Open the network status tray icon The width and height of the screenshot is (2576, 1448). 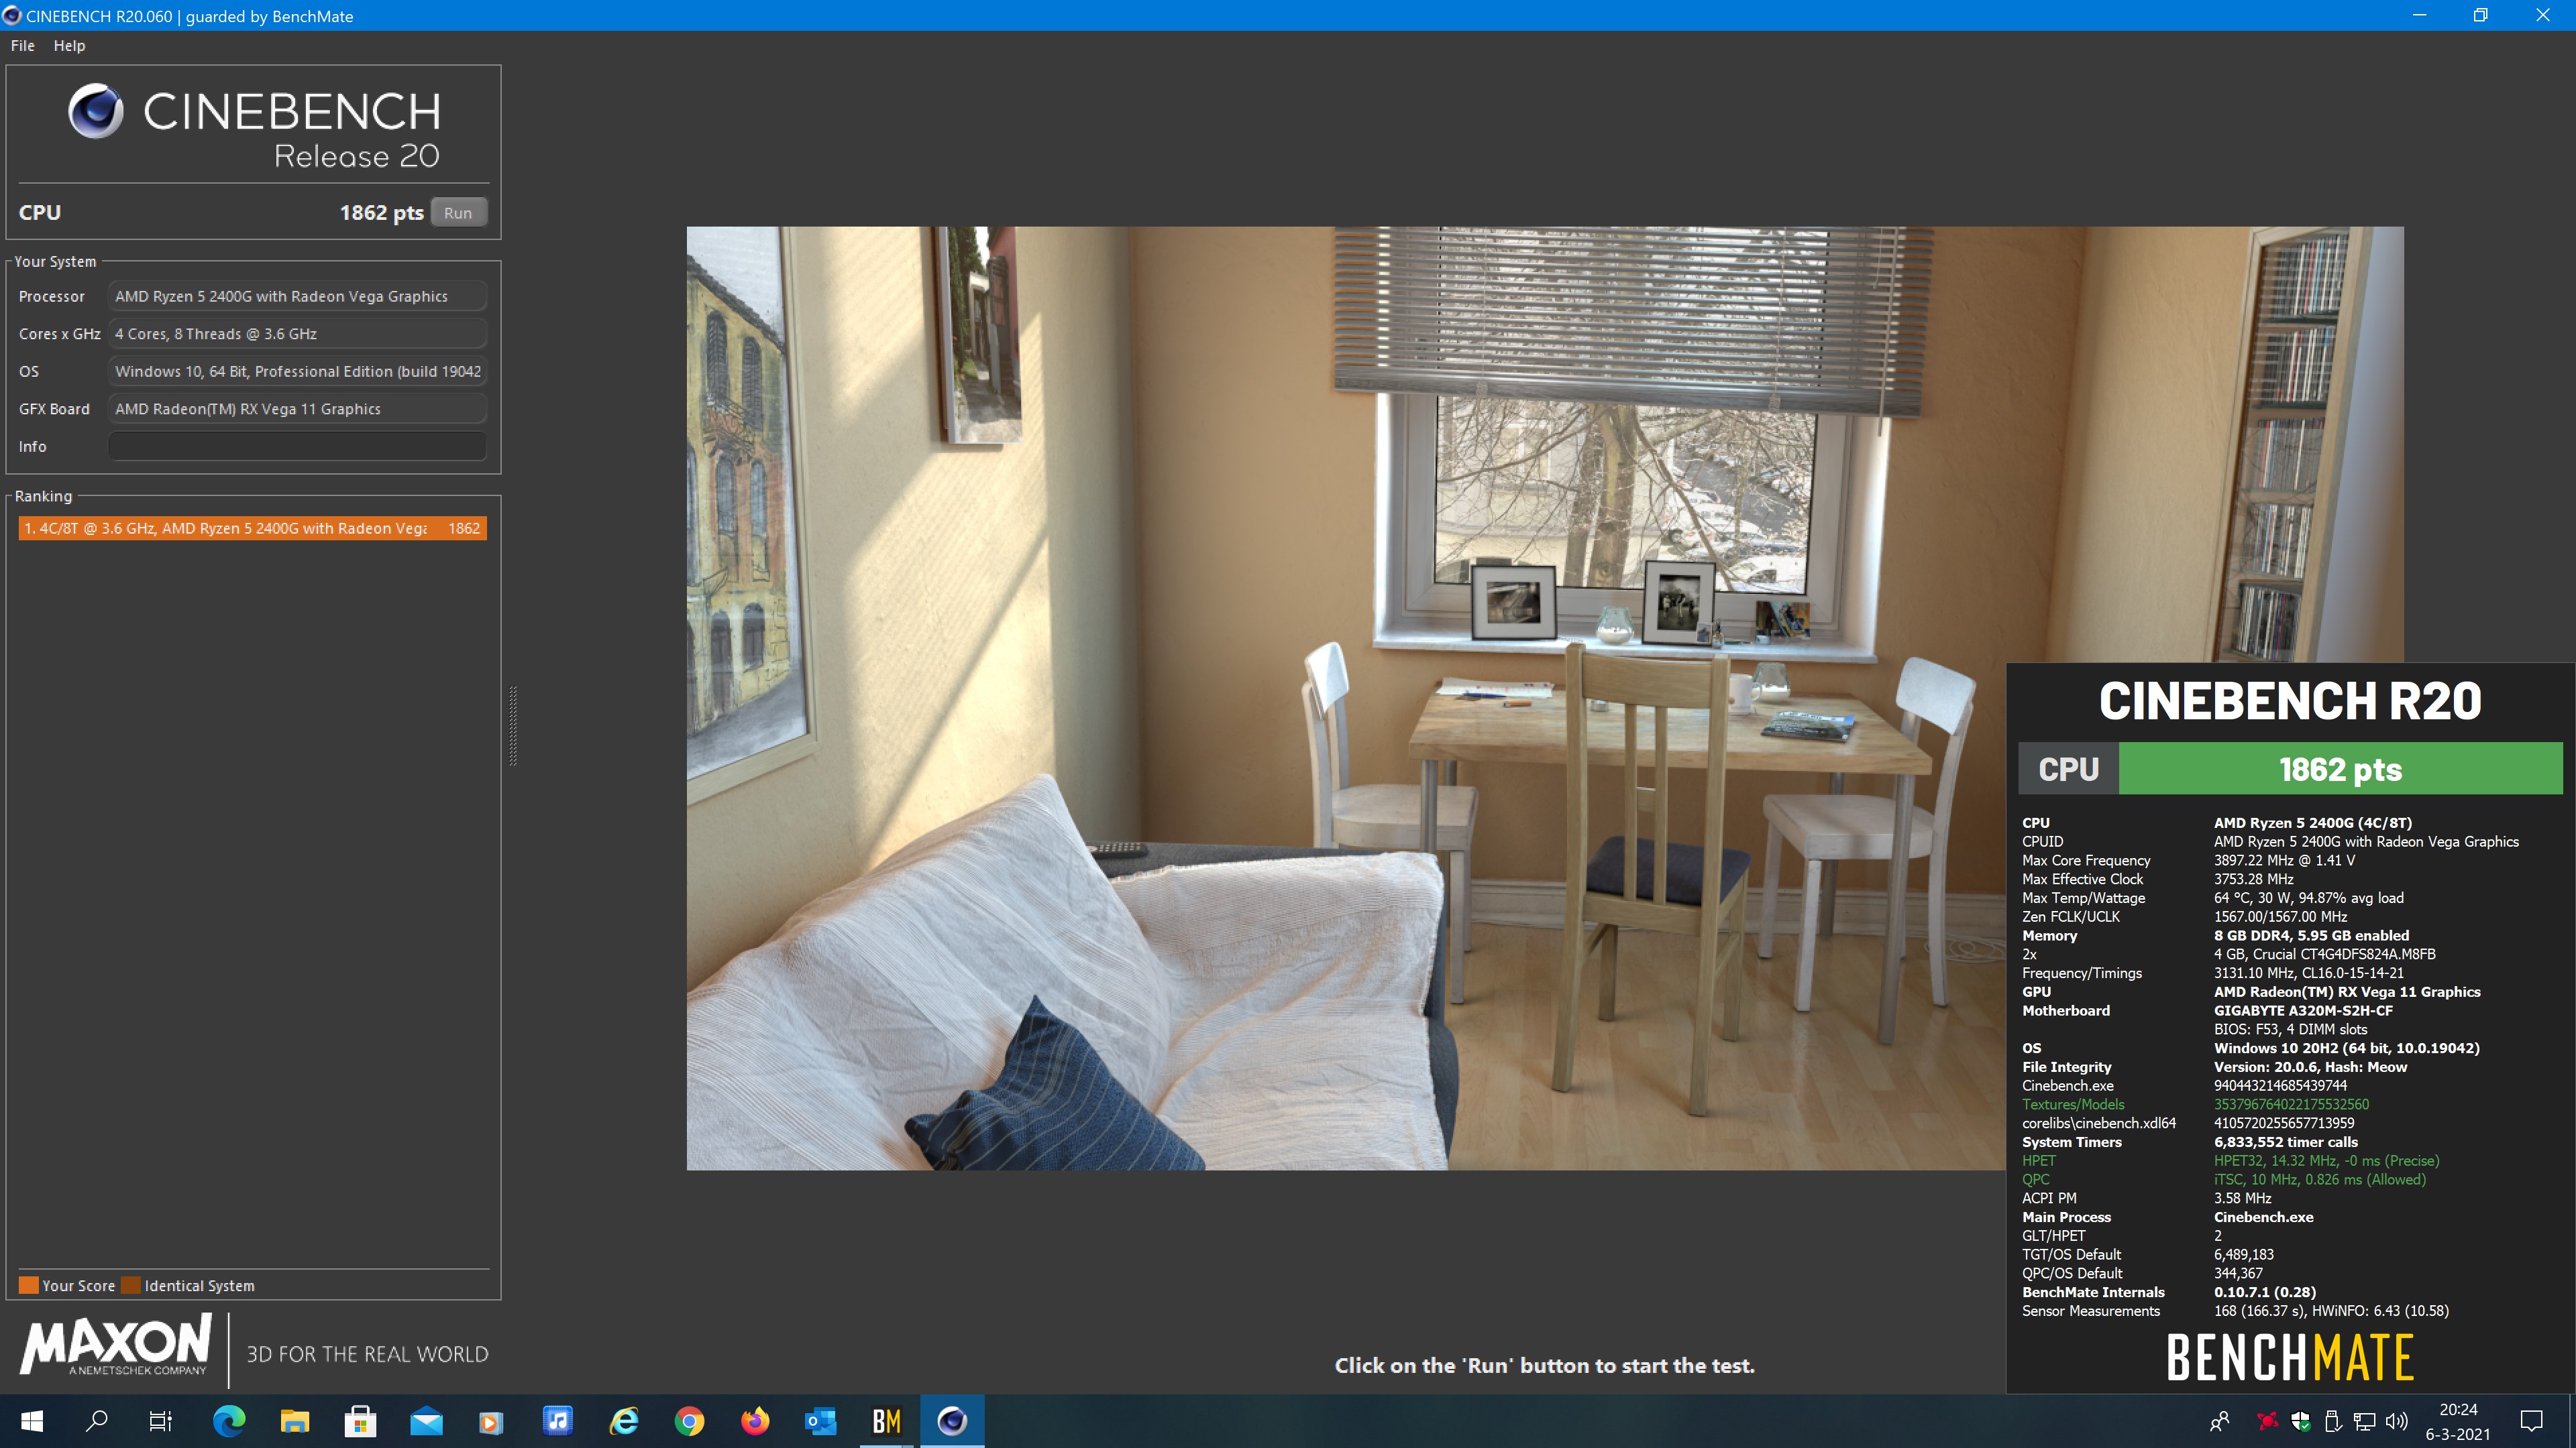[2364, 1421]
